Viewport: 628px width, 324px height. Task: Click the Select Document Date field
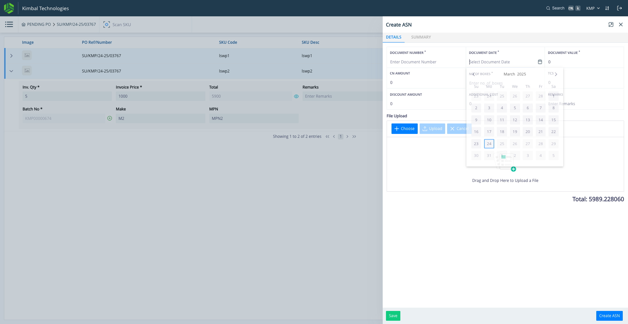click(x=502, y=62)
